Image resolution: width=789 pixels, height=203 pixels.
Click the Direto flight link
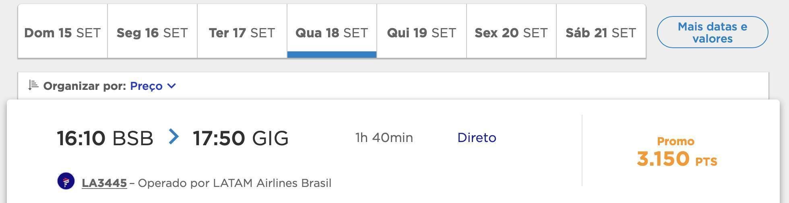pos(477,138)
